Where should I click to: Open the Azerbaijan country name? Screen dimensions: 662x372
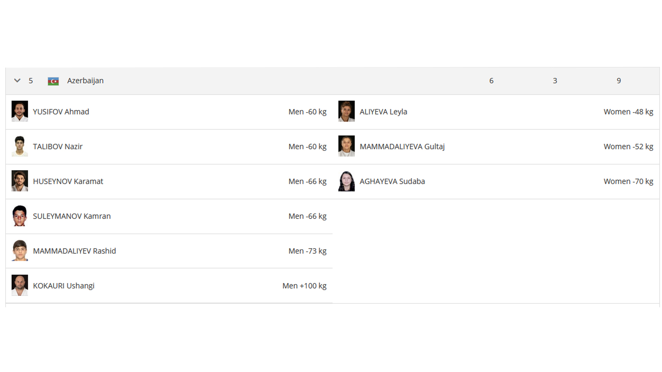(85, 81)
